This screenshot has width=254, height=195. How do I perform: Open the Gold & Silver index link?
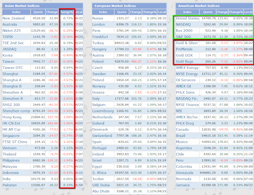click(187, 43)
